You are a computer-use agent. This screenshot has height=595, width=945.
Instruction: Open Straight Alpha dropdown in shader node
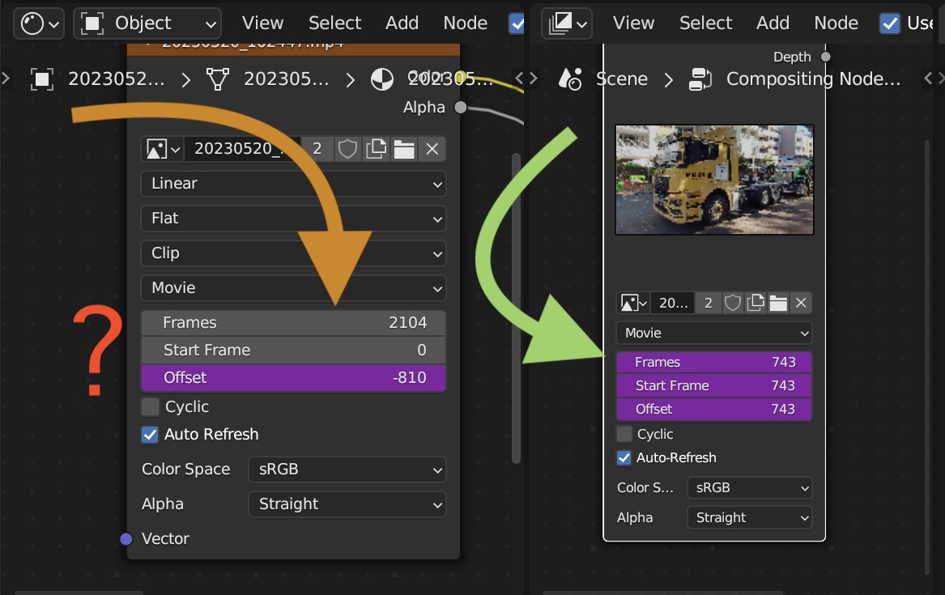coord(347,504)
